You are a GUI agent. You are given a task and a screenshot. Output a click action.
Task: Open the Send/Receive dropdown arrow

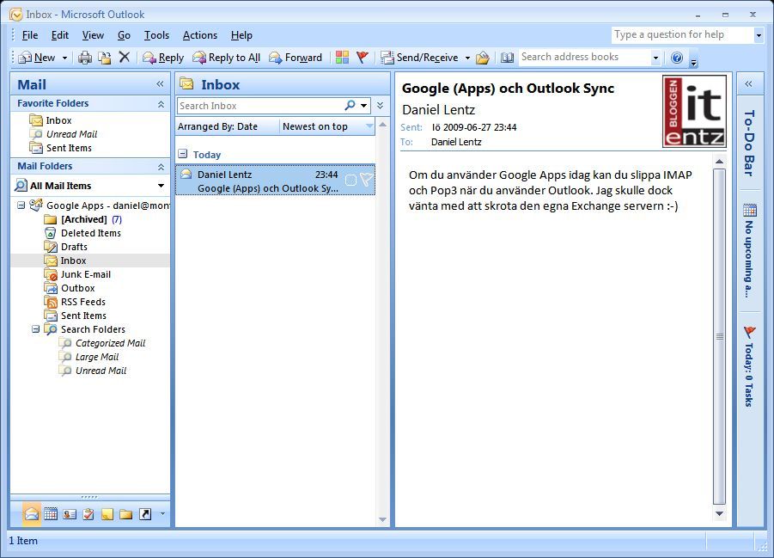coord(467,58)
